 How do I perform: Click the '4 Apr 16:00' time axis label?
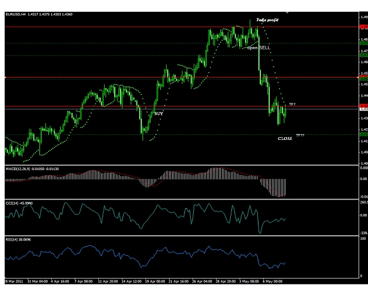[60, 281]
